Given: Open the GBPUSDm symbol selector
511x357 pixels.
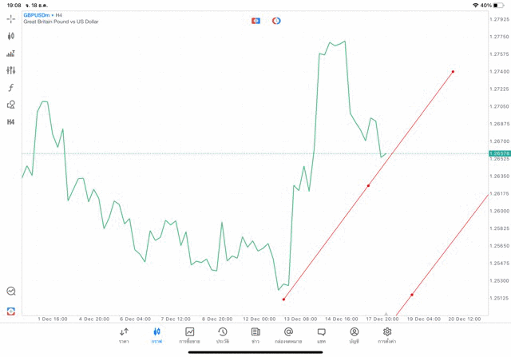Looking at the screenshot, I should (38, 14).
